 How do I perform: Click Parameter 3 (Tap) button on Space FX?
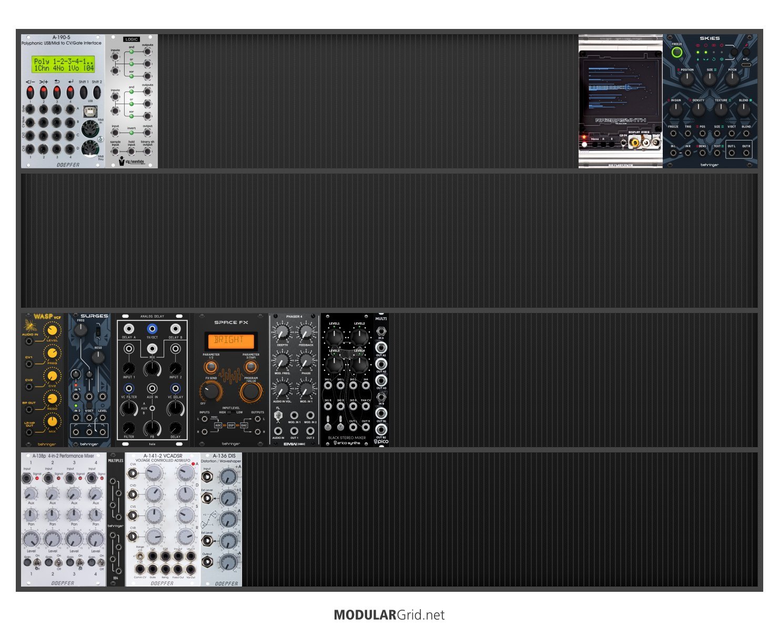coord(251,367)
